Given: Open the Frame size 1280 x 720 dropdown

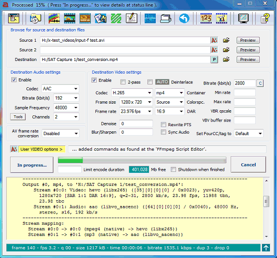Looking at the screenshot, I should tap(136, 102).
